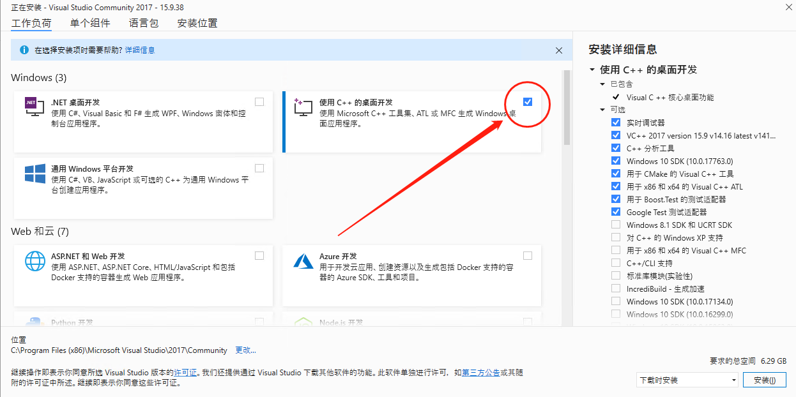The height and width of the screenshot is (397, 796).
Task: Click the blue info icon in help banner
Action: coord(24,50)
